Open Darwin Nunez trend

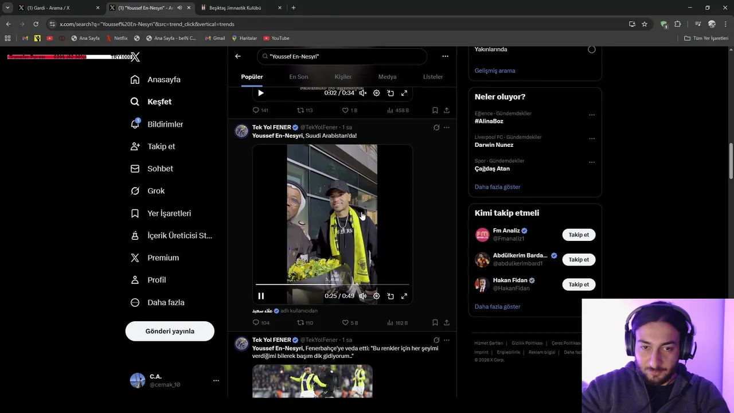coord(494,145)
